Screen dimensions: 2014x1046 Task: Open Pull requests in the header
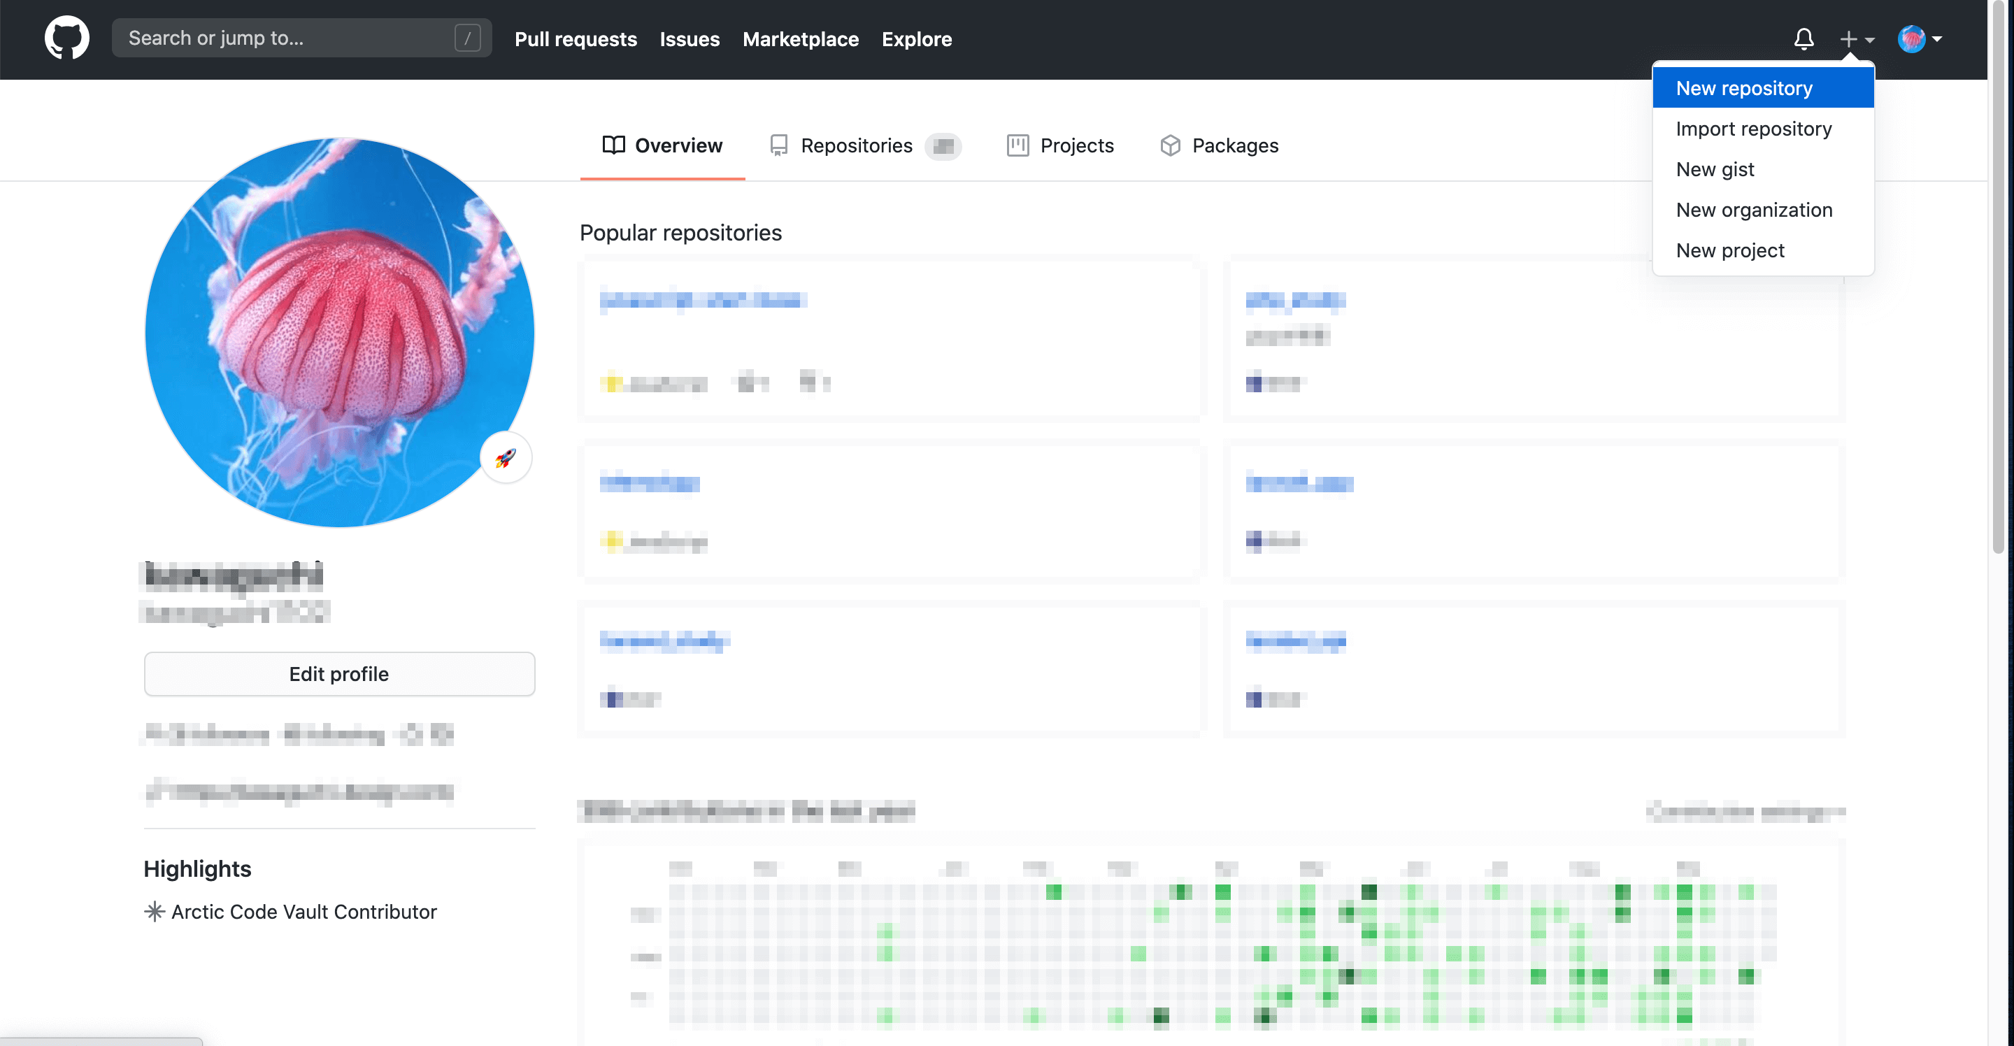(576, 38)
